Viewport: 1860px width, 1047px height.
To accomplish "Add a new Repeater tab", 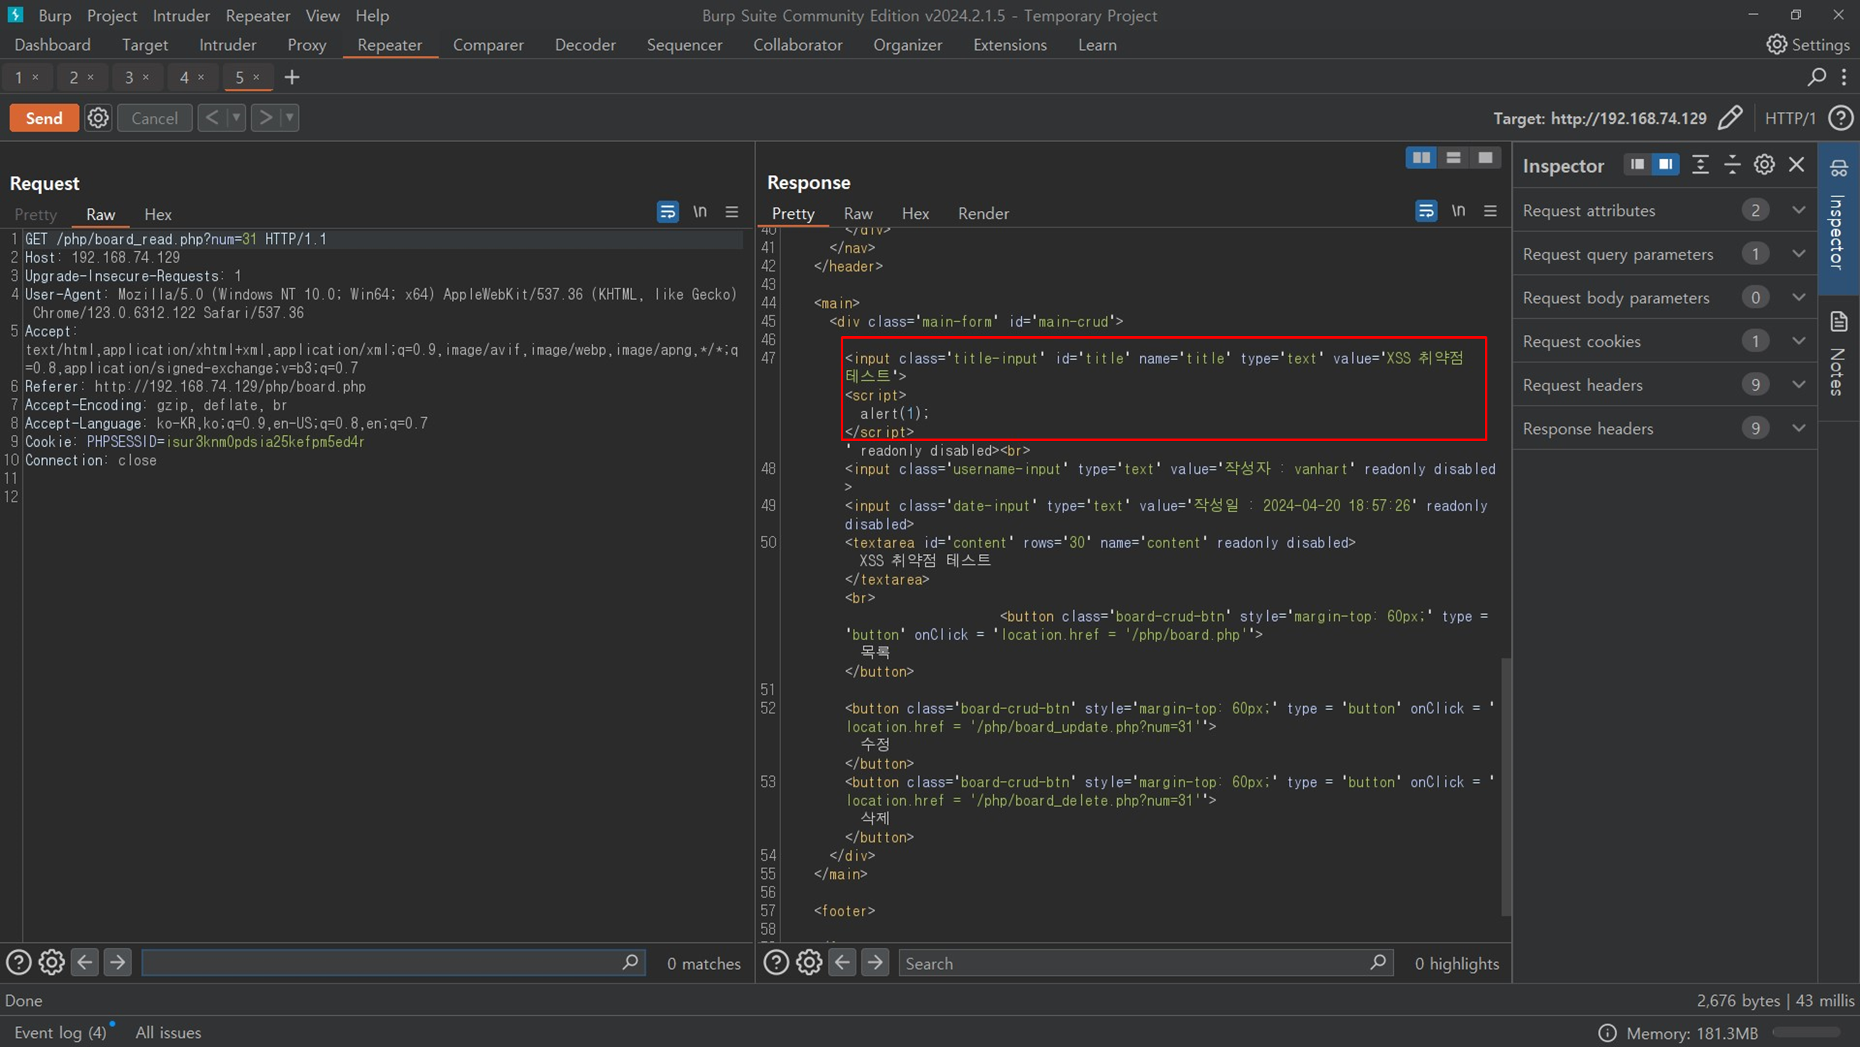I will point(291,78).
